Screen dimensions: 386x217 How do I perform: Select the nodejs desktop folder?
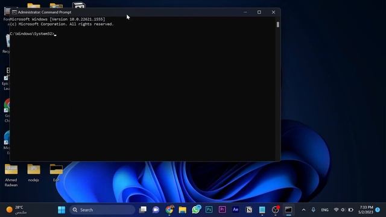(x=34, y=173)
